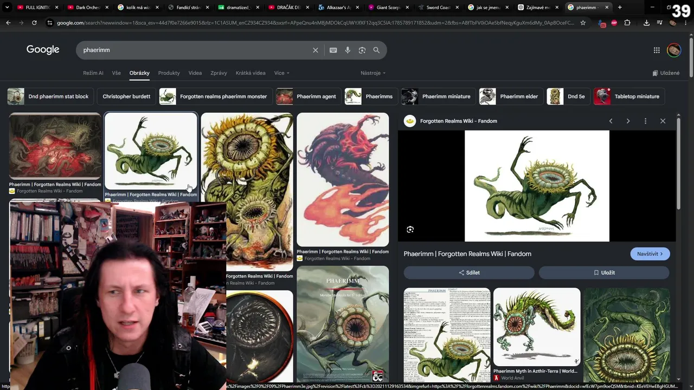Viewport: 694px width, 390px height.
Task: Filter by the Phaerimm miniature chip
Action: (x=439, y=96)
